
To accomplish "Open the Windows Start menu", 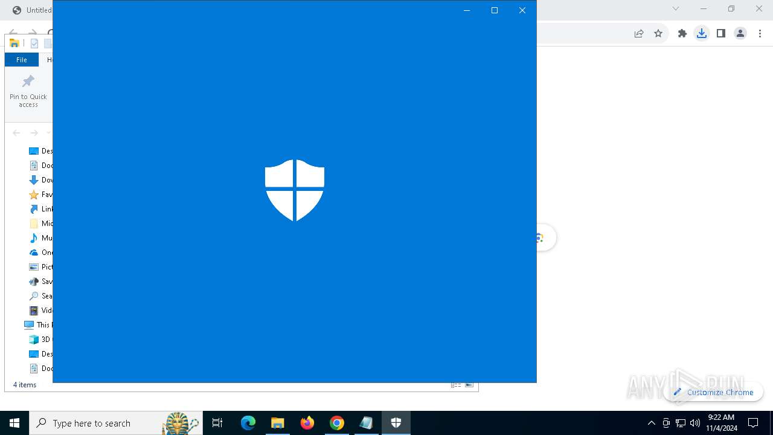I will point(14,423).
